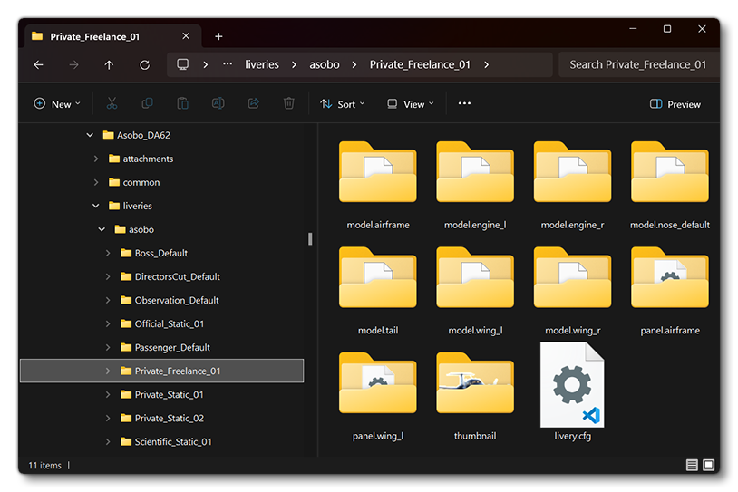Collapse the asobo tree node
738x492 pixels.
coord(102,229)
